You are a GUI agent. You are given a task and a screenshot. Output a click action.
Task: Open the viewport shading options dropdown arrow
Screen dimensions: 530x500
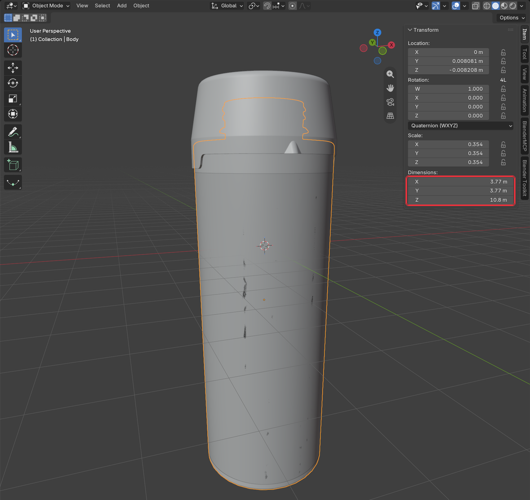pyautogui.click(x=522, y=6)
